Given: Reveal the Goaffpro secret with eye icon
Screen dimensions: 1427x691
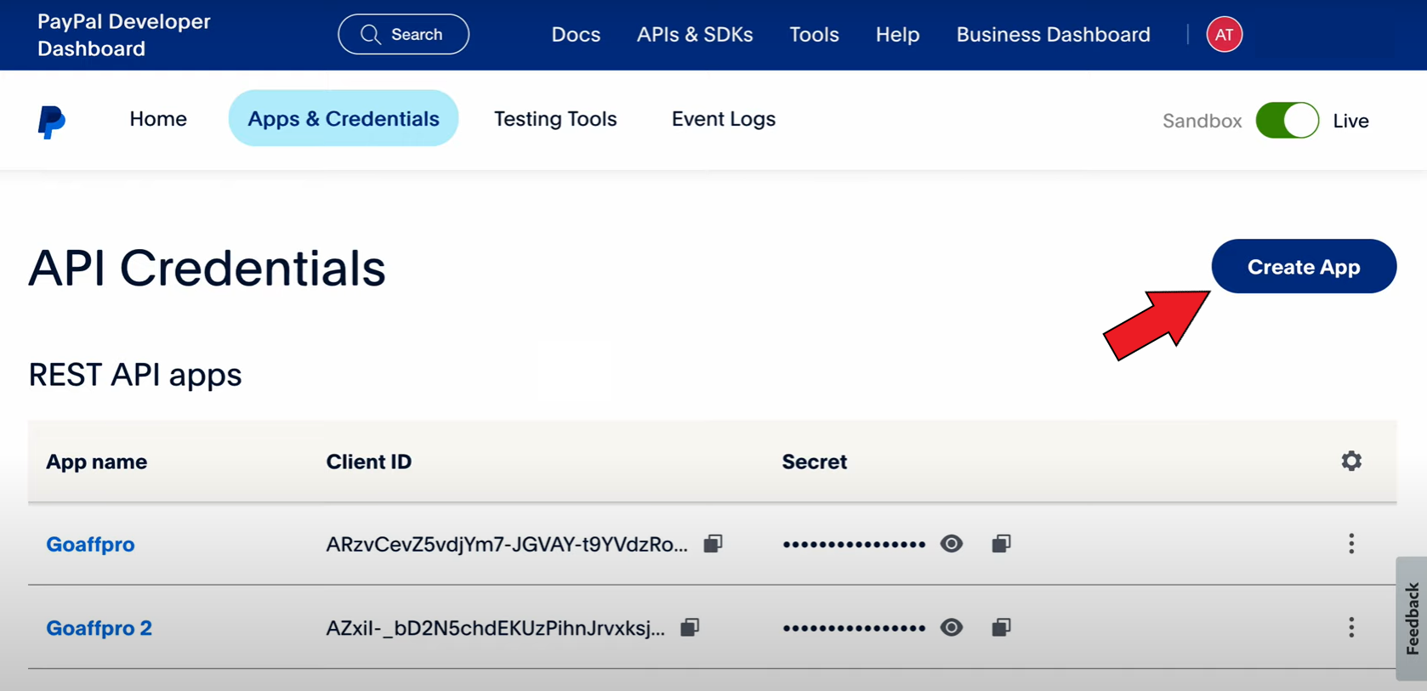Looking at the screenshot, I should [x=952, y=544].
